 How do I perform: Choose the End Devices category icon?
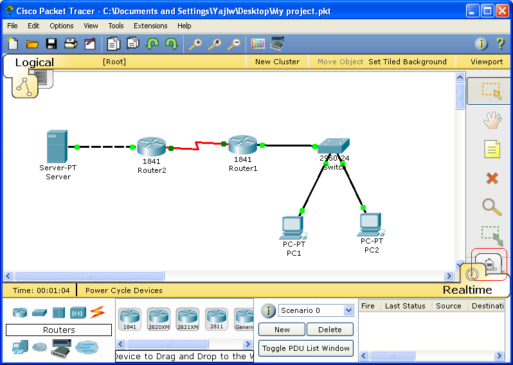point(21,348)
